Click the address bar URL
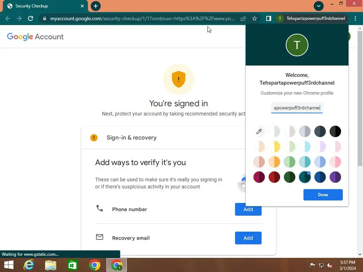363x272 pixels. click(x=142, y=18)
